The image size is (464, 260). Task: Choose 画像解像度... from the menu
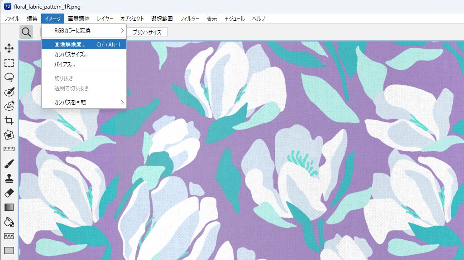tap(84, 45)
